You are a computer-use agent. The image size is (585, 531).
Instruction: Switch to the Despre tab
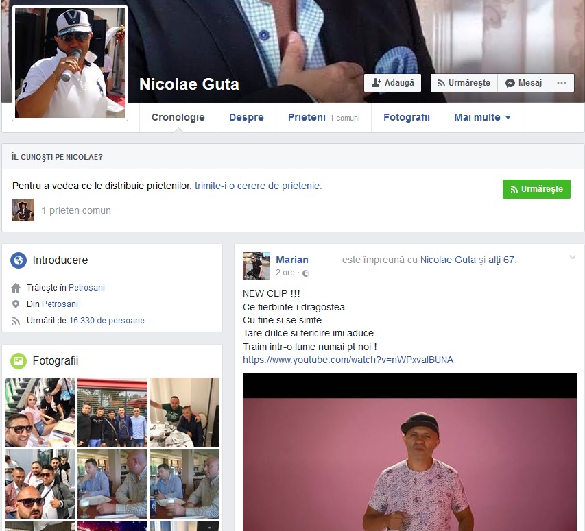[x=246, y=117]
